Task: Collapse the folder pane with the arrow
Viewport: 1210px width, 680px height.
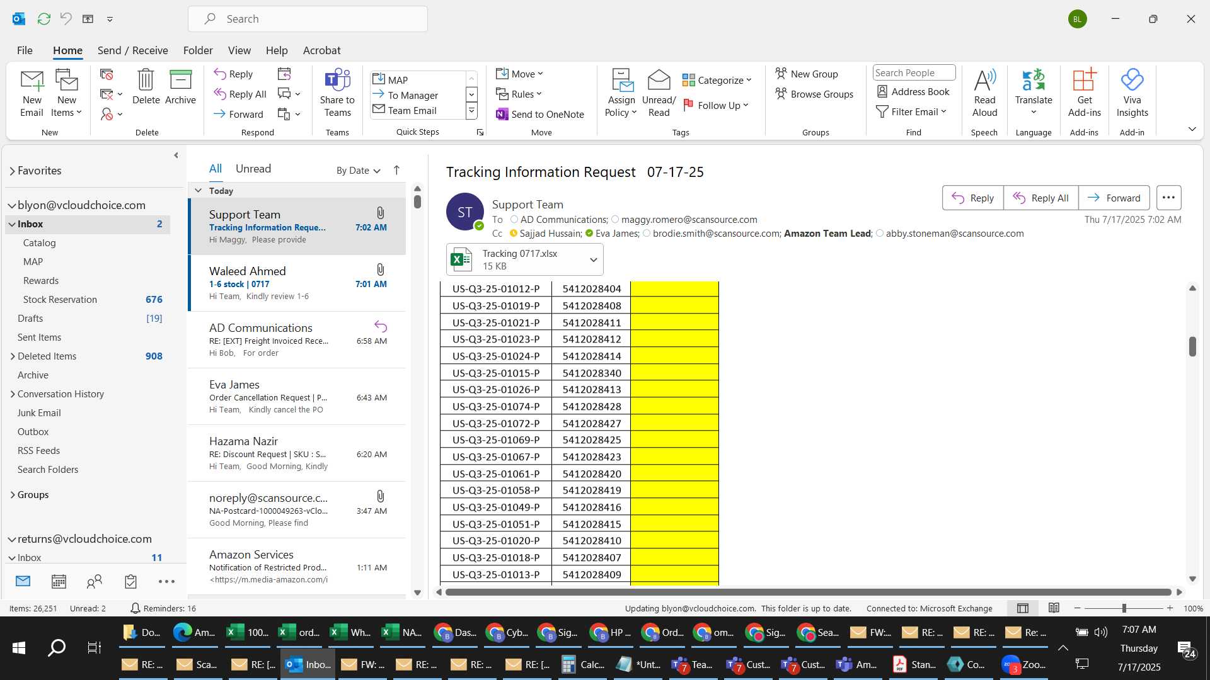Action: 176,155
